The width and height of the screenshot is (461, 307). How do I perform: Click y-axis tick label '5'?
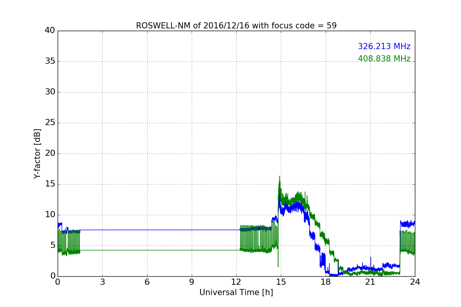(53, 246)
